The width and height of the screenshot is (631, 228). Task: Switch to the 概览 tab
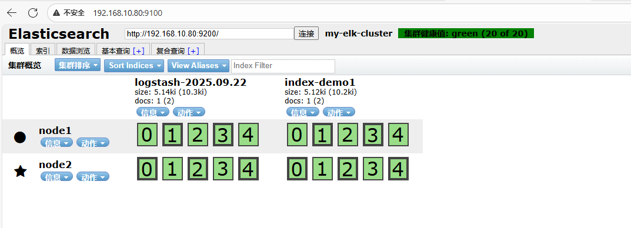tap(17, 51)
